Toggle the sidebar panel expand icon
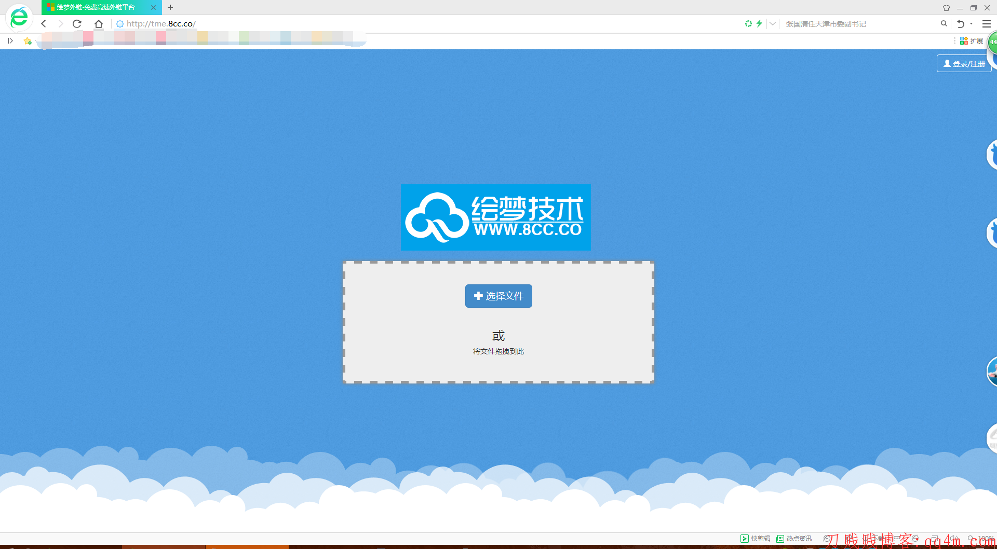Image resolution: width=997 pixels, height=549 pixels. coord(10,41)
